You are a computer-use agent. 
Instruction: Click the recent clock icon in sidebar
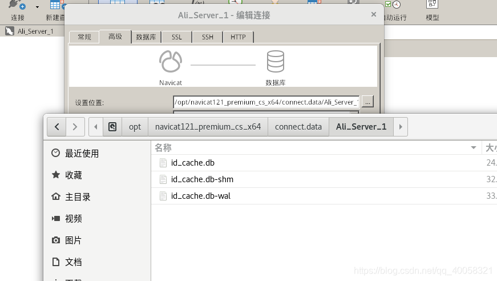point(55,153)
